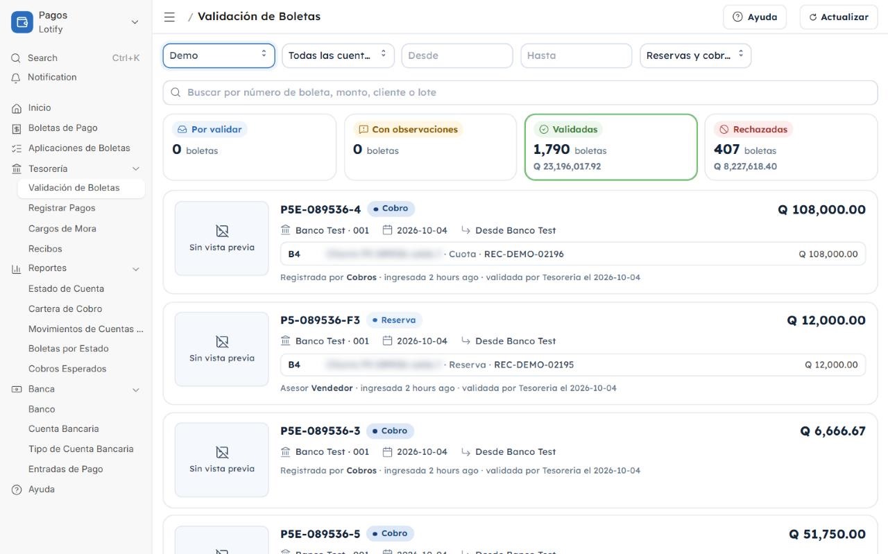Click the Ayuda button in header
The width and height of the screenshot is (888, 554).
[755, 17]
